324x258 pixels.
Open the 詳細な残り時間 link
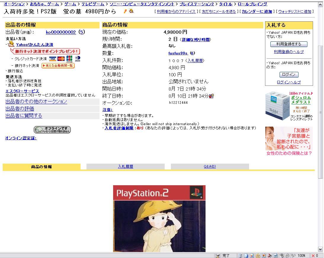click(x=196, y=40)
